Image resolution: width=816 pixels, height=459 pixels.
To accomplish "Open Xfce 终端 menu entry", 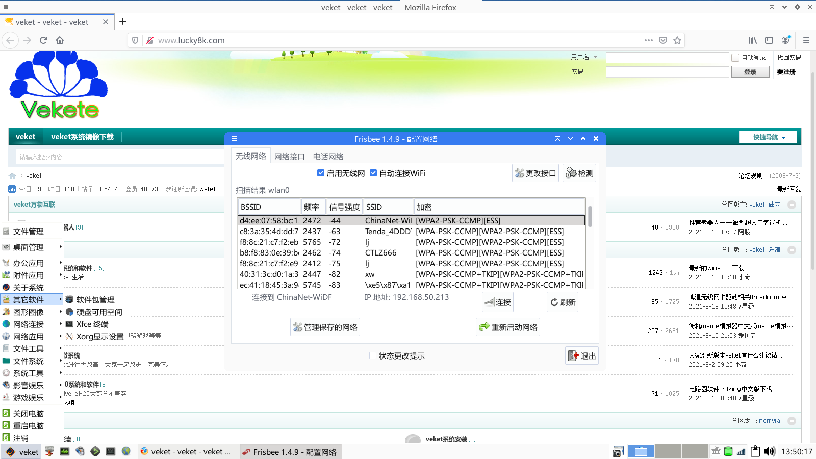I will click(92, 324).
